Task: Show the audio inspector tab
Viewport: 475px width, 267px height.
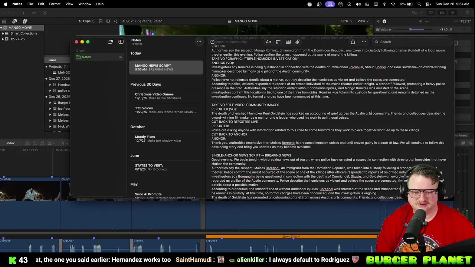Action: point(378,21)
